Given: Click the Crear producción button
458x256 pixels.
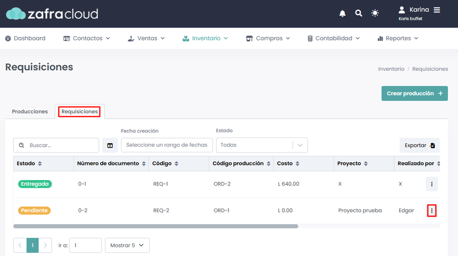Looking at the screenshot, I should pos(414,94).
